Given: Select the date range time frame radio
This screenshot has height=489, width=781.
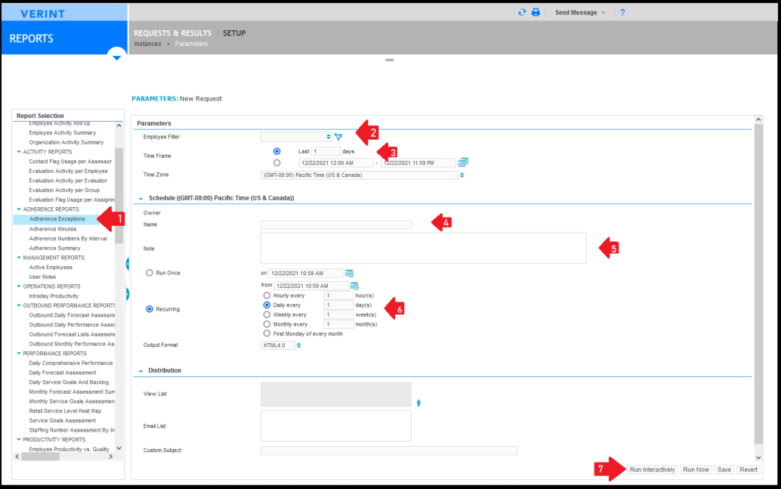Looking at the screenshot, I should 277,163.
